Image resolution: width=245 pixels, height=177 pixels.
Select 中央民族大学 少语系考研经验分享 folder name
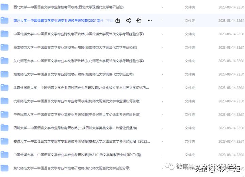point(77,114)
